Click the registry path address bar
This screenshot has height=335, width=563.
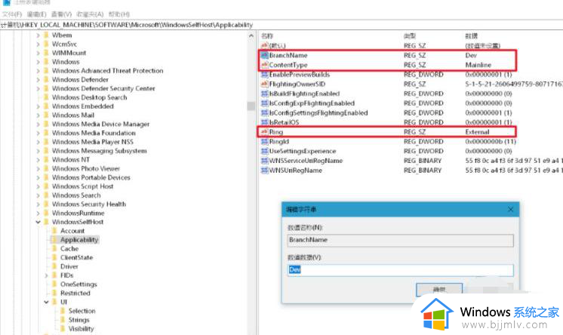pyautogui.click(x=281, y=25)
